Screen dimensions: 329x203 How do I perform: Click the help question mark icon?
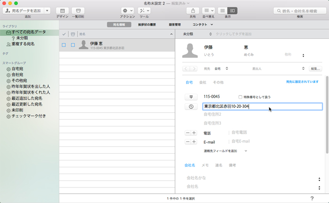(x=312, y=198)
